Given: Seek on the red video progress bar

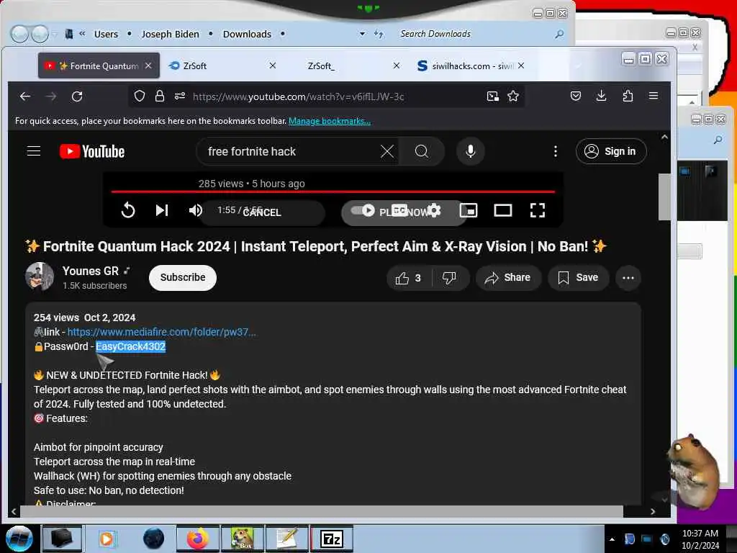Looking at the screenshot, I should 333,192.
